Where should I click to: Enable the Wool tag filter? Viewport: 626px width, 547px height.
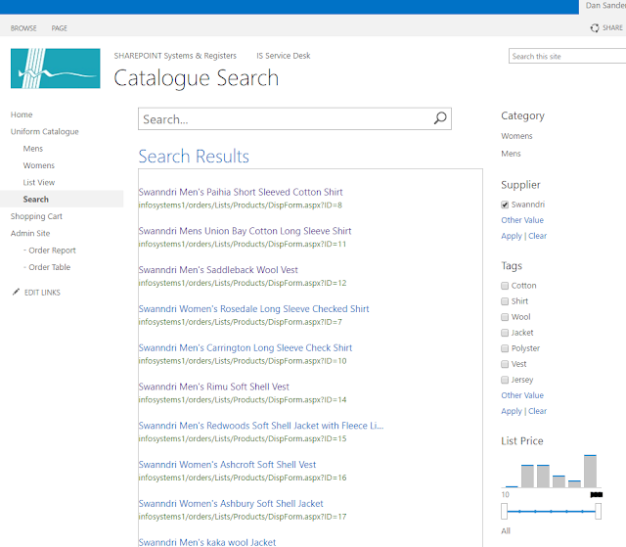click(505, 317)
